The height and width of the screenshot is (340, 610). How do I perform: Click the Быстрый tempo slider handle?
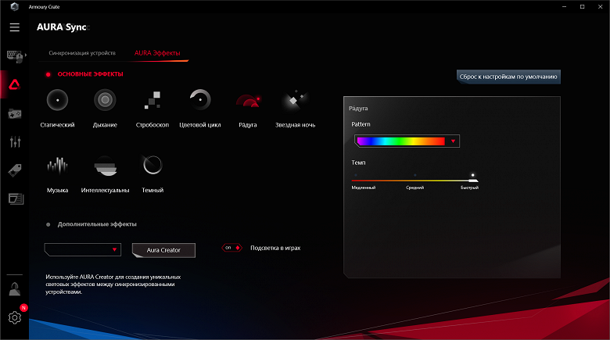pos(473,180)
